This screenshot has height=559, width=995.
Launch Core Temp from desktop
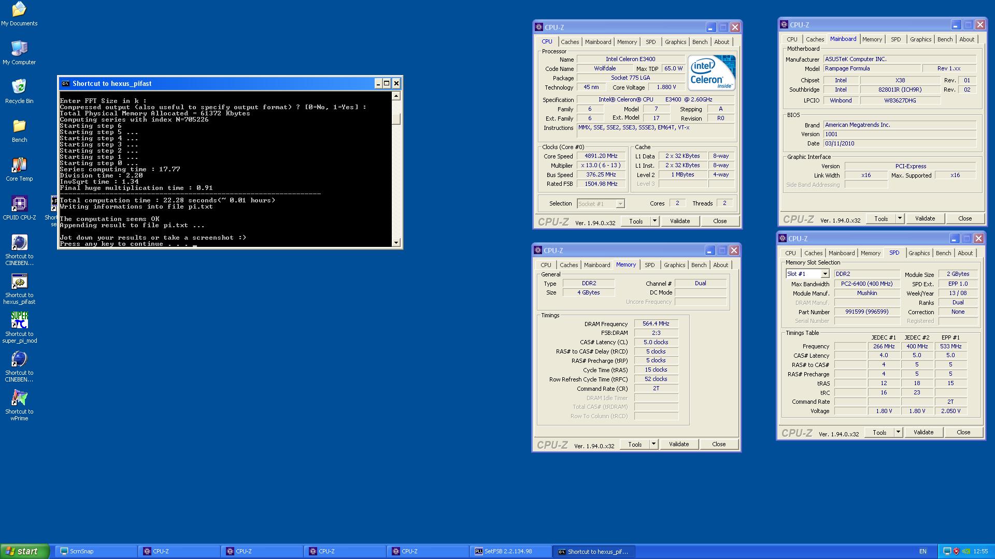pos(19,169)
